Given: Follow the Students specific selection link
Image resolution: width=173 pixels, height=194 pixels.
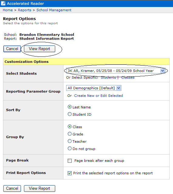Looking at the screenshot, I should [108, 77].
